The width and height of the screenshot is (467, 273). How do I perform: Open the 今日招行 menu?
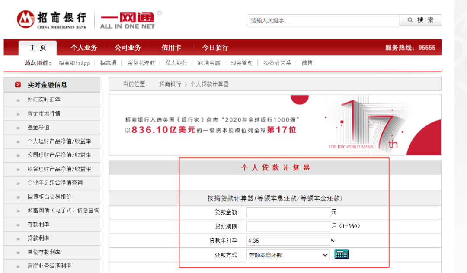click(x=215, y=48)
